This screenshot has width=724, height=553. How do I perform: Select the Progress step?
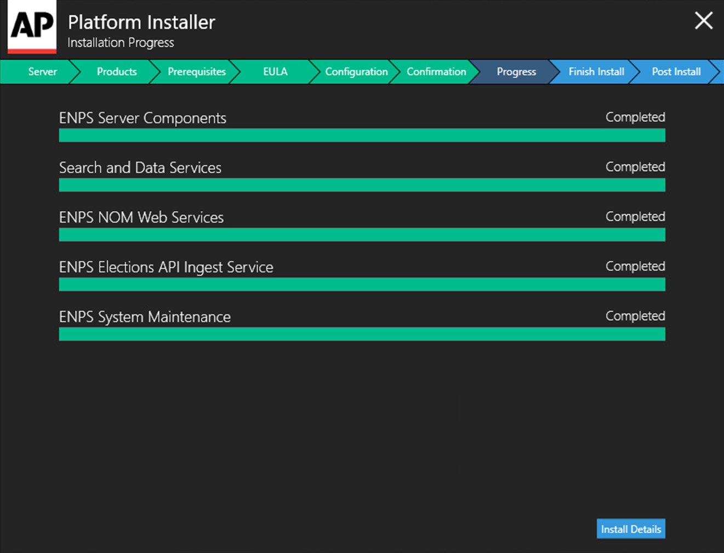click(516, 72)
